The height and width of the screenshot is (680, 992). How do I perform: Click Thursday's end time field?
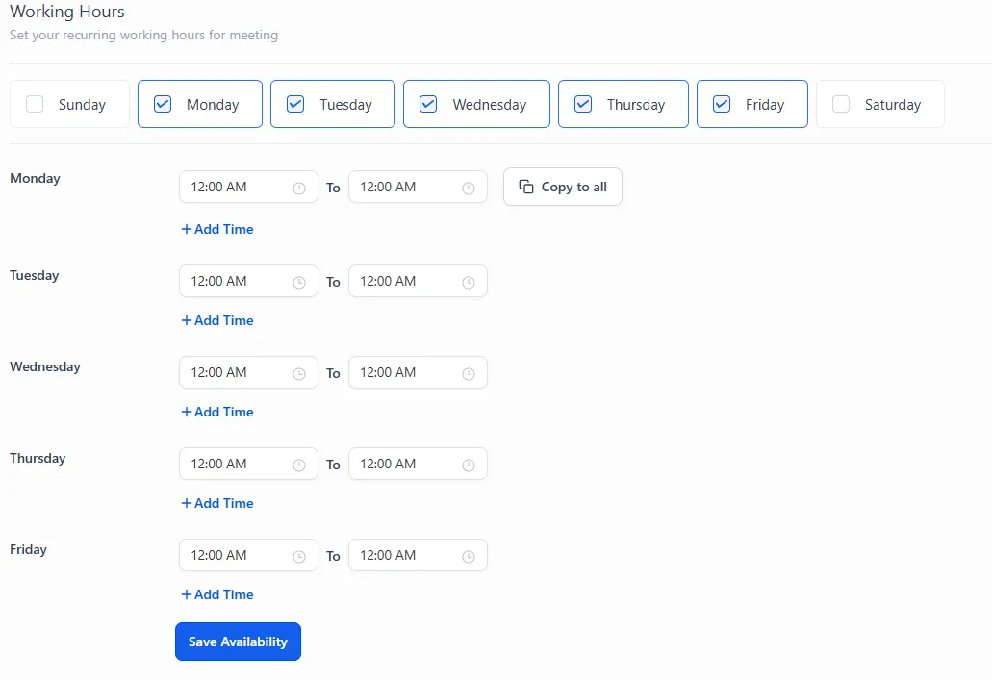(406, 464)
